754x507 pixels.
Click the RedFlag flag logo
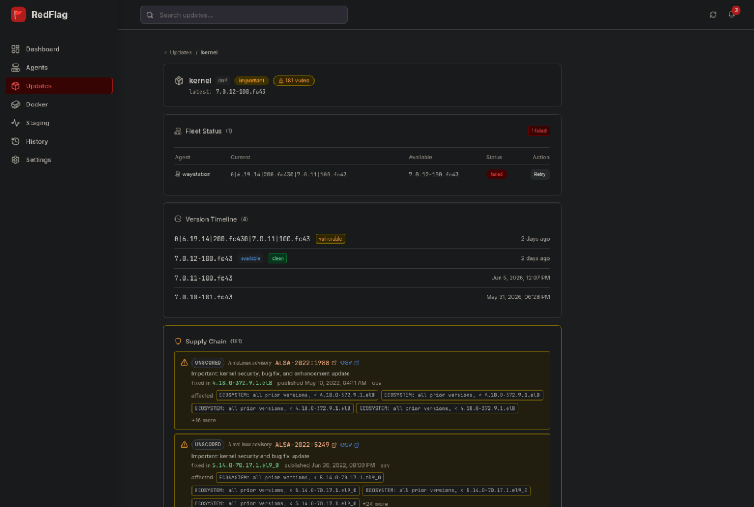[x=18, y=15]
